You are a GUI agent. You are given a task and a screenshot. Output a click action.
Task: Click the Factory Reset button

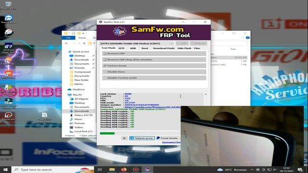[154, 66]
